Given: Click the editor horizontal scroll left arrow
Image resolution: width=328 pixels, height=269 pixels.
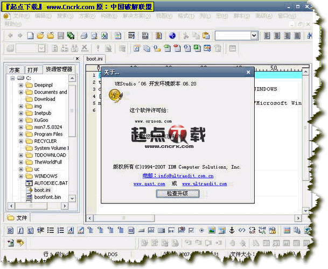Looking at the screenshot, I should [90, 218].
